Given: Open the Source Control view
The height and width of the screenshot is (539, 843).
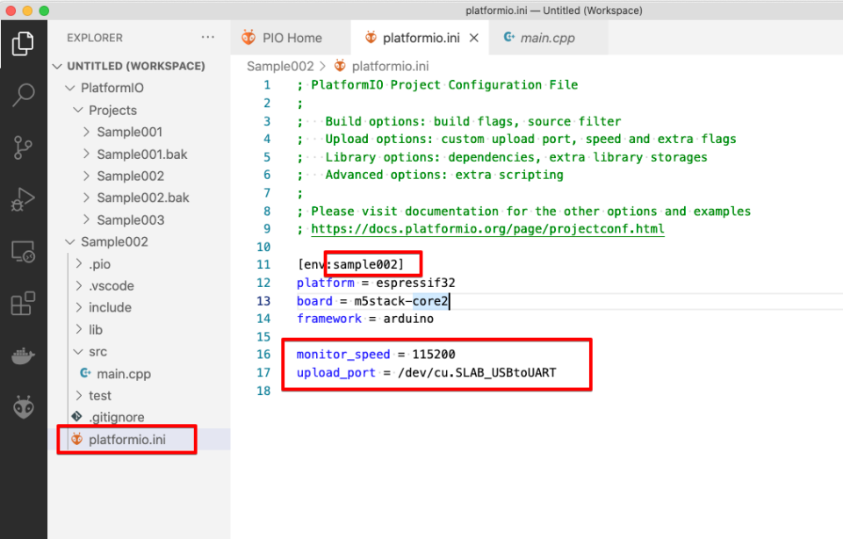Looking at the screenshot, I should pos(24,147).
